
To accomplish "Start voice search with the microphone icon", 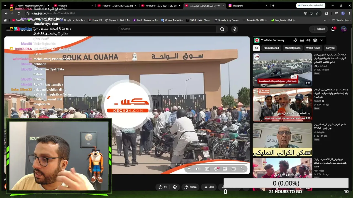I will (235, 29).
